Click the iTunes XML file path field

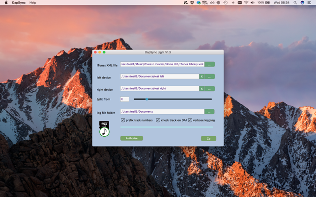click(x=162, y=64)
